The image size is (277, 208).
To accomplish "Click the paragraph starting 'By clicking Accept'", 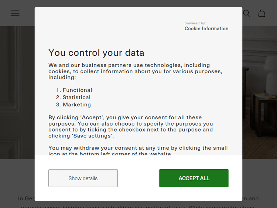I will pyautogui.click(x=131, y=127).
